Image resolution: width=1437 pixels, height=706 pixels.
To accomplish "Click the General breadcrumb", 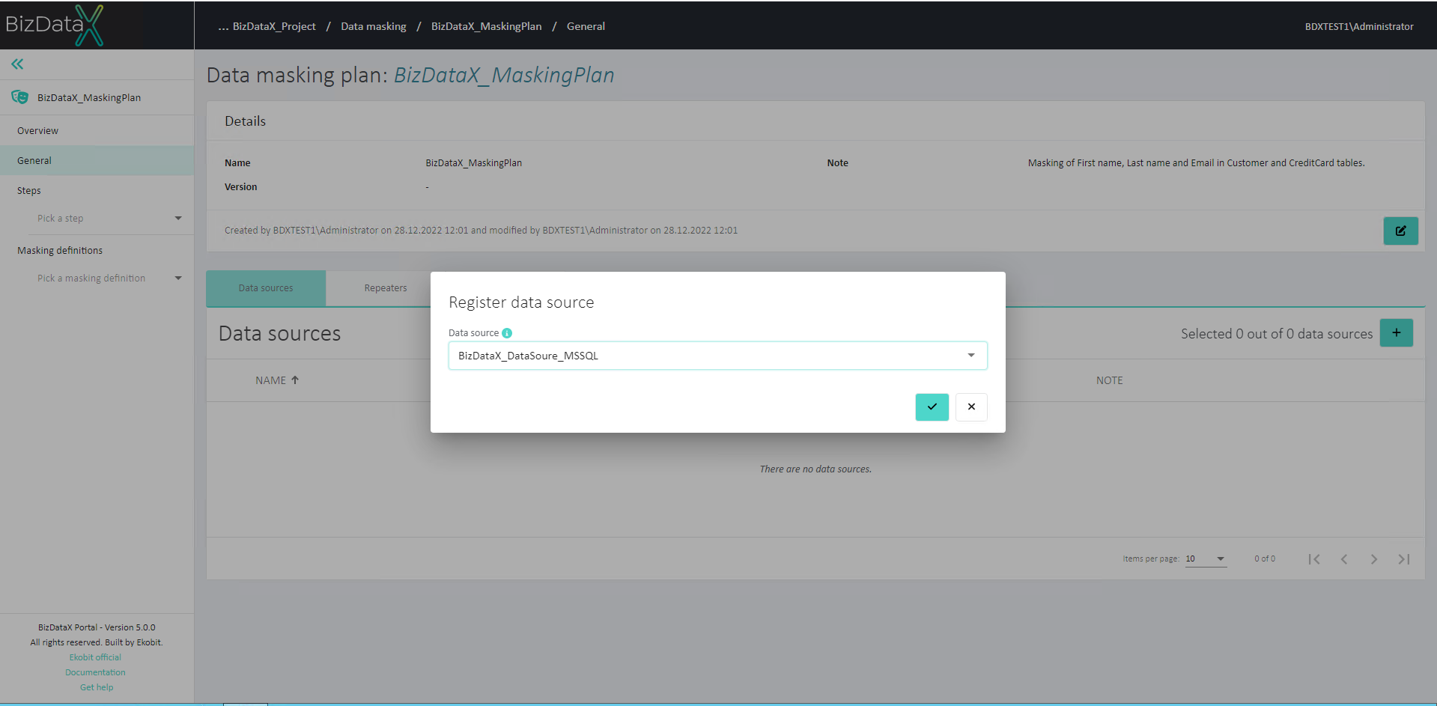I will 586,26.
